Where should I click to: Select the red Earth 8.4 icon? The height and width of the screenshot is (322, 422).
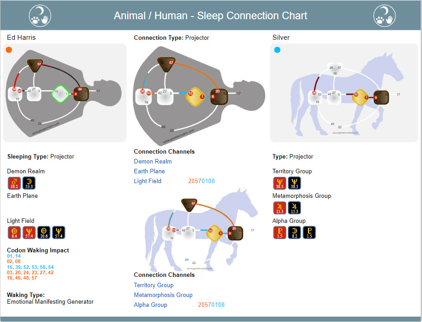[x=14, y=233]
